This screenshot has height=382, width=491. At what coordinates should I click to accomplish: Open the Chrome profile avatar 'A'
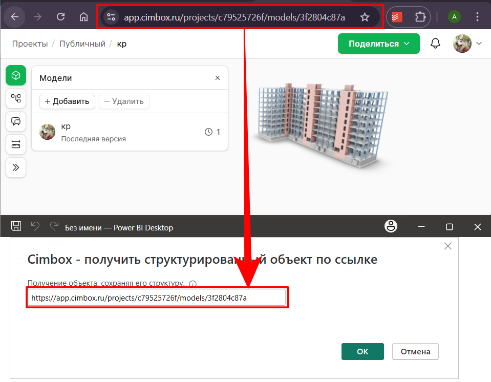coord(454,17)
